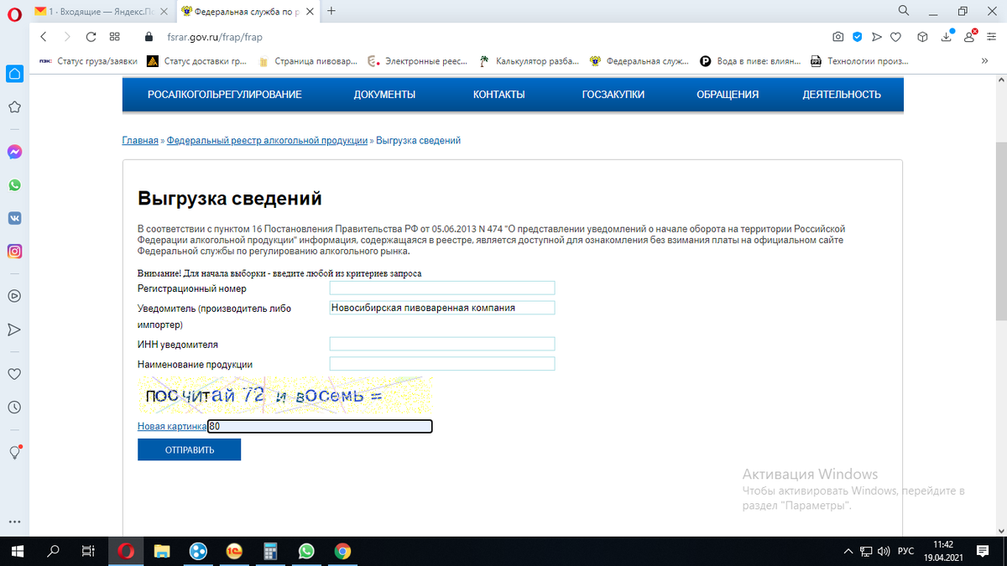Open the Opera VPN shield badge
This screenshot has width=1007, height=566.
[858, 36]
